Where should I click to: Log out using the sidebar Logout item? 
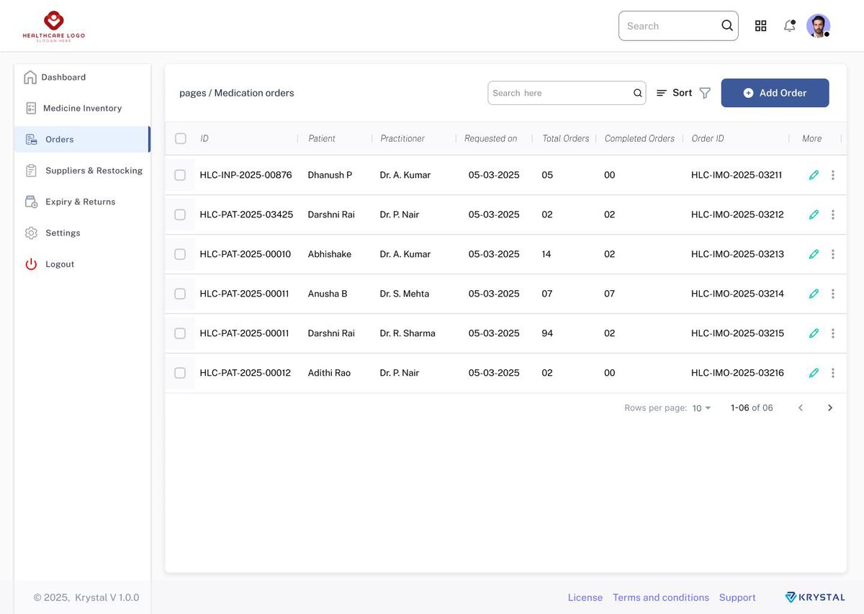coord(82,264)
